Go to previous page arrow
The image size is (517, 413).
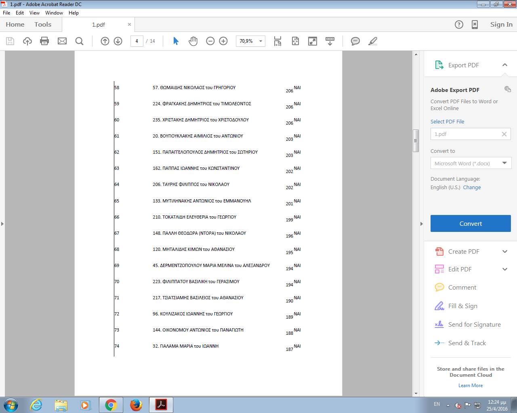(105, 41)
